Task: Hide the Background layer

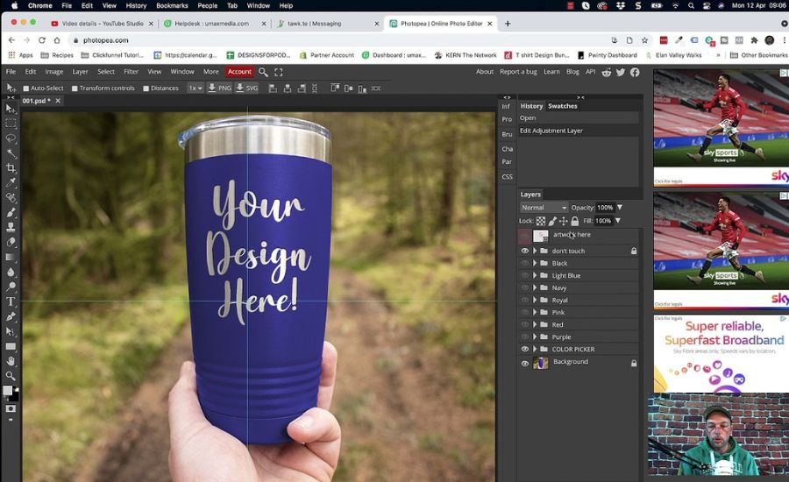Action: [x=525, y=363]
